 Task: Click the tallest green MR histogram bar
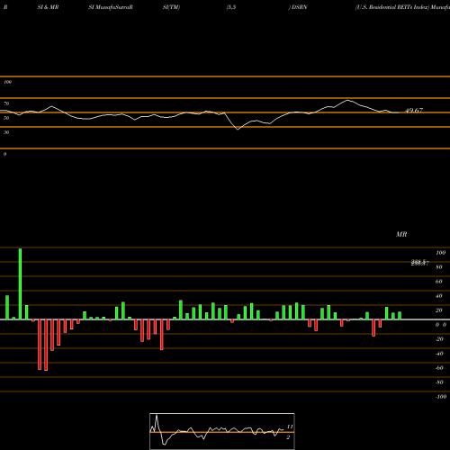point(20,283)
